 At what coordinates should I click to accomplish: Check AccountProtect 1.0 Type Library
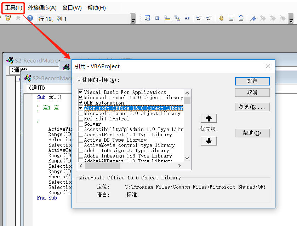point(81,134)
